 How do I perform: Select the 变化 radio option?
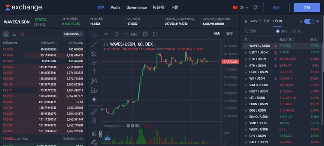(x=282, y=31)
